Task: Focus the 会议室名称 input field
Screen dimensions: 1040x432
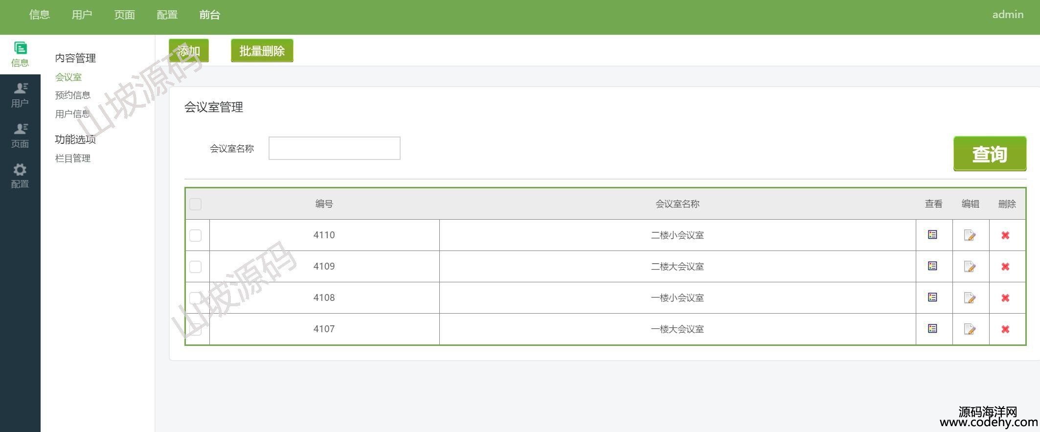Action: click(334, 148)
